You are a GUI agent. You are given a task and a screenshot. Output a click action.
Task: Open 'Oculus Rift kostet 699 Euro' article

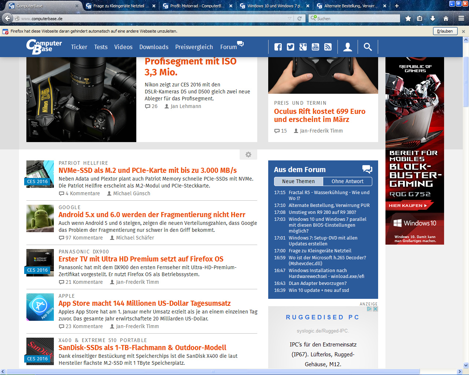pyautogui.click(x=320, y=115)
